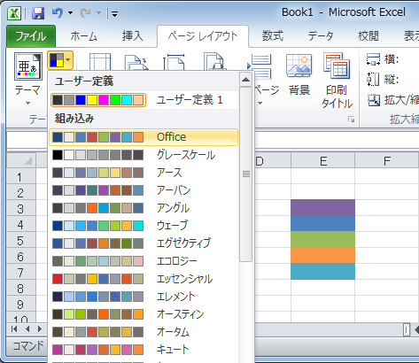The width and height of the screenshot is (419, 363).
Task: Click the color list scroll up arrow
Action: click(245, 80)
